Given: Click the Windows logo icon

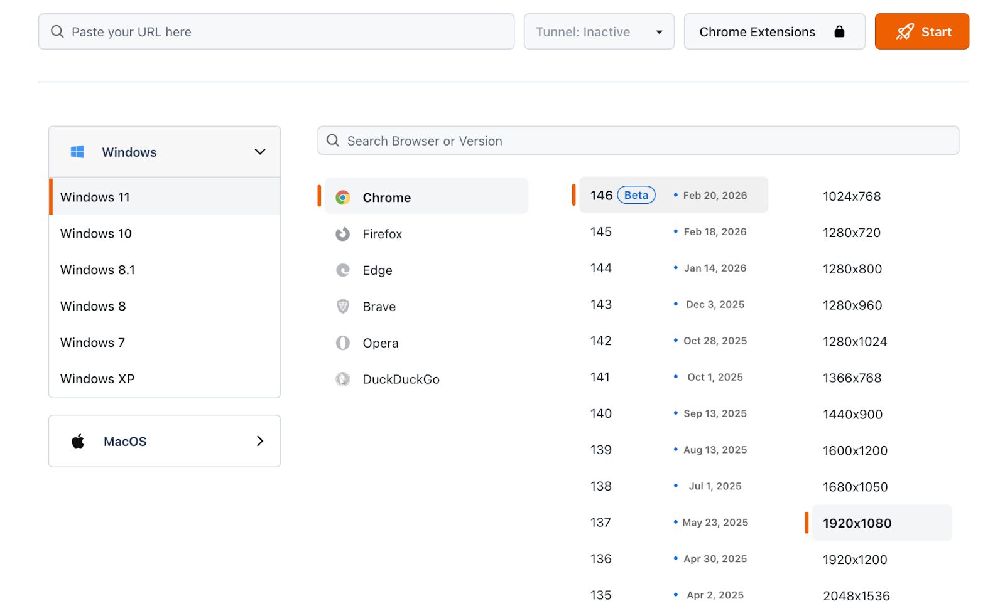Looking at the screenshot, I should pos(77,151).
